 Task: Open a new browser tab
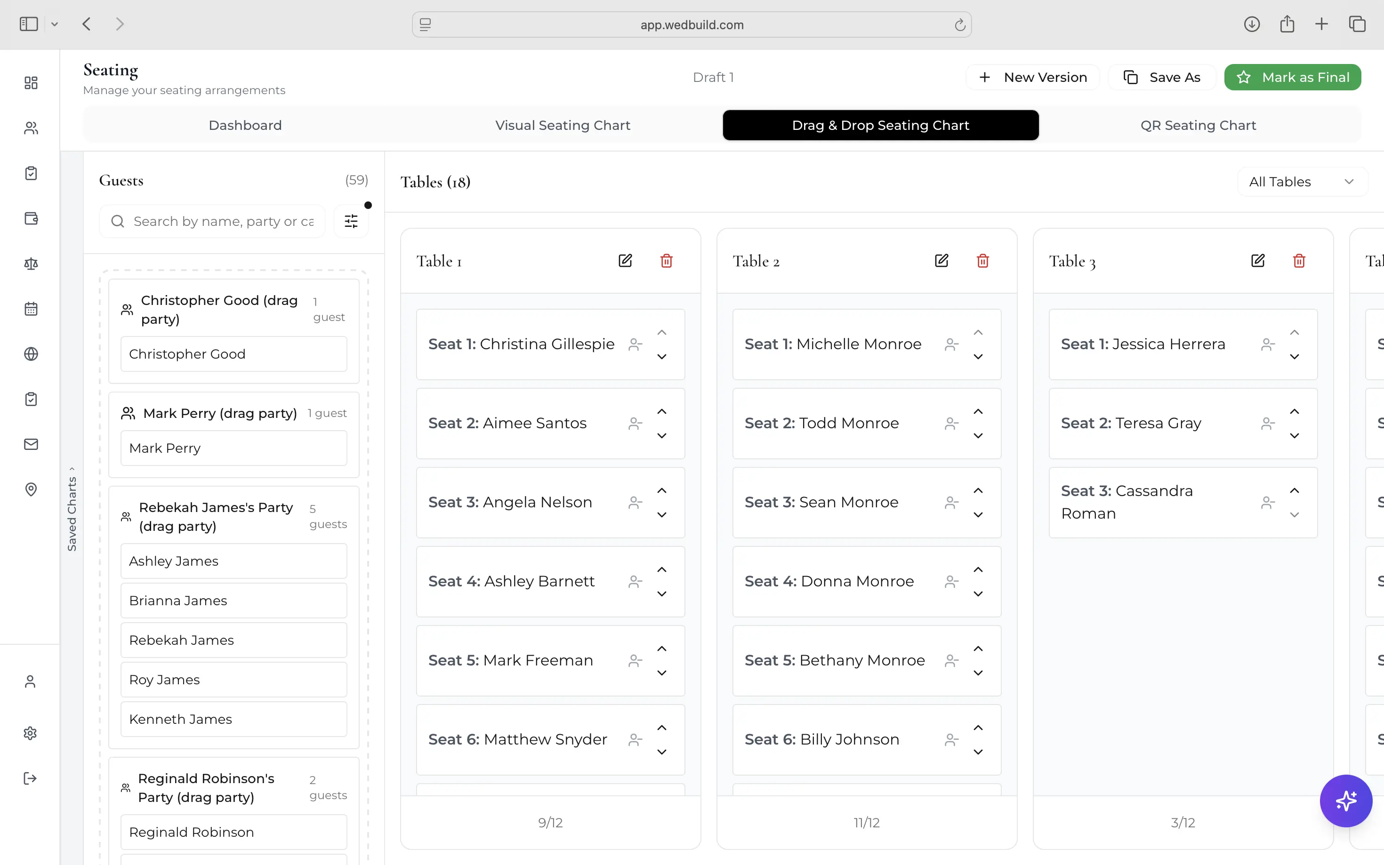[x=1322, y=24]
